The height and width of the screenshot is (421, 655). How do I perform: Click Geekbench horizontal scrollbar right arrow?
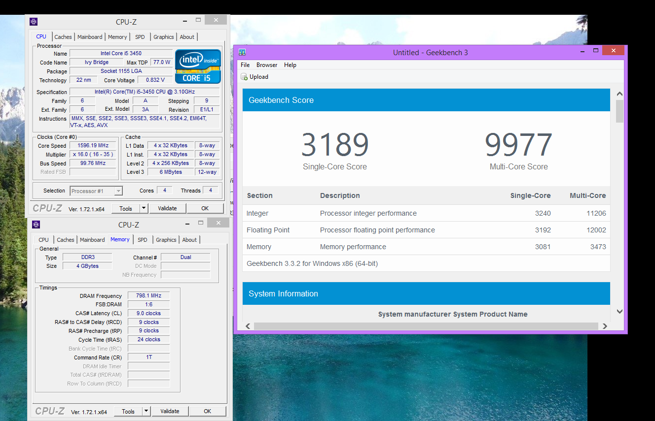605,326
